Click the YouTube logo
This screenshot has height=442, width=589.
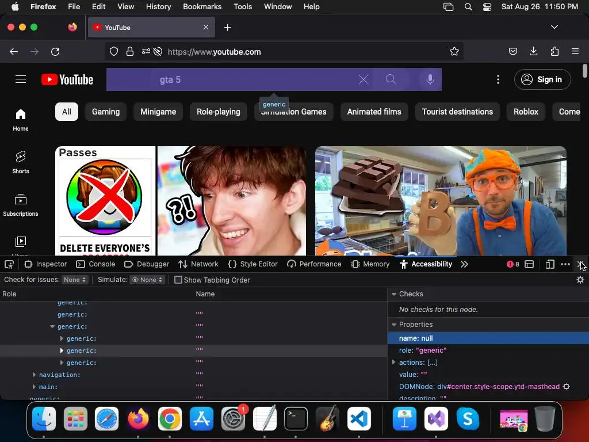[67, 79]
